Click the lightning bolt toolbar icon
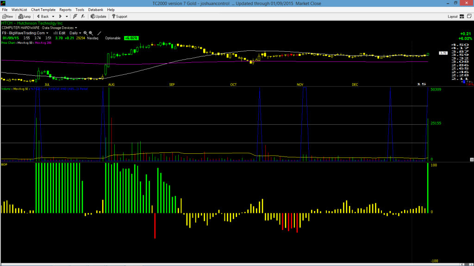 [x=75, y=17]
